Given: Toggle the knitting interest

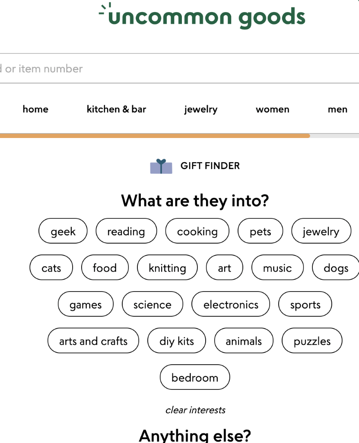Looking at the screenshot, I should (x=167, y=267).
